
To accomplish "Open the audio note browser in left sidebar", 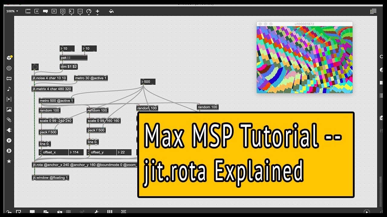I will [9, 89].
